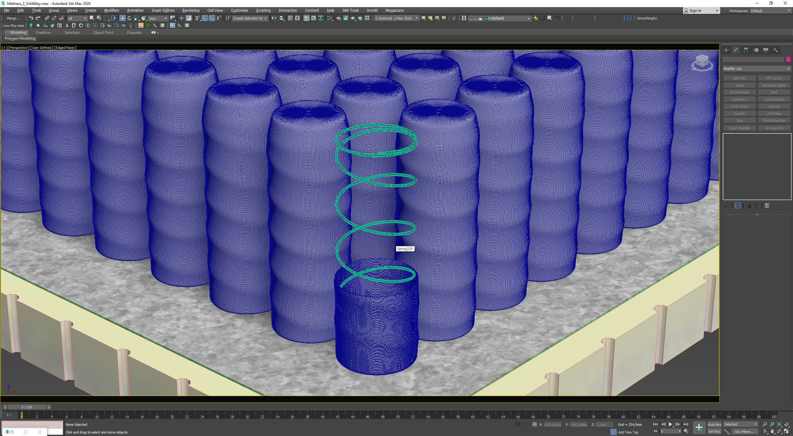
Task: Toggle Show End Result in modifier stack
Action: [x=738, y=206]
